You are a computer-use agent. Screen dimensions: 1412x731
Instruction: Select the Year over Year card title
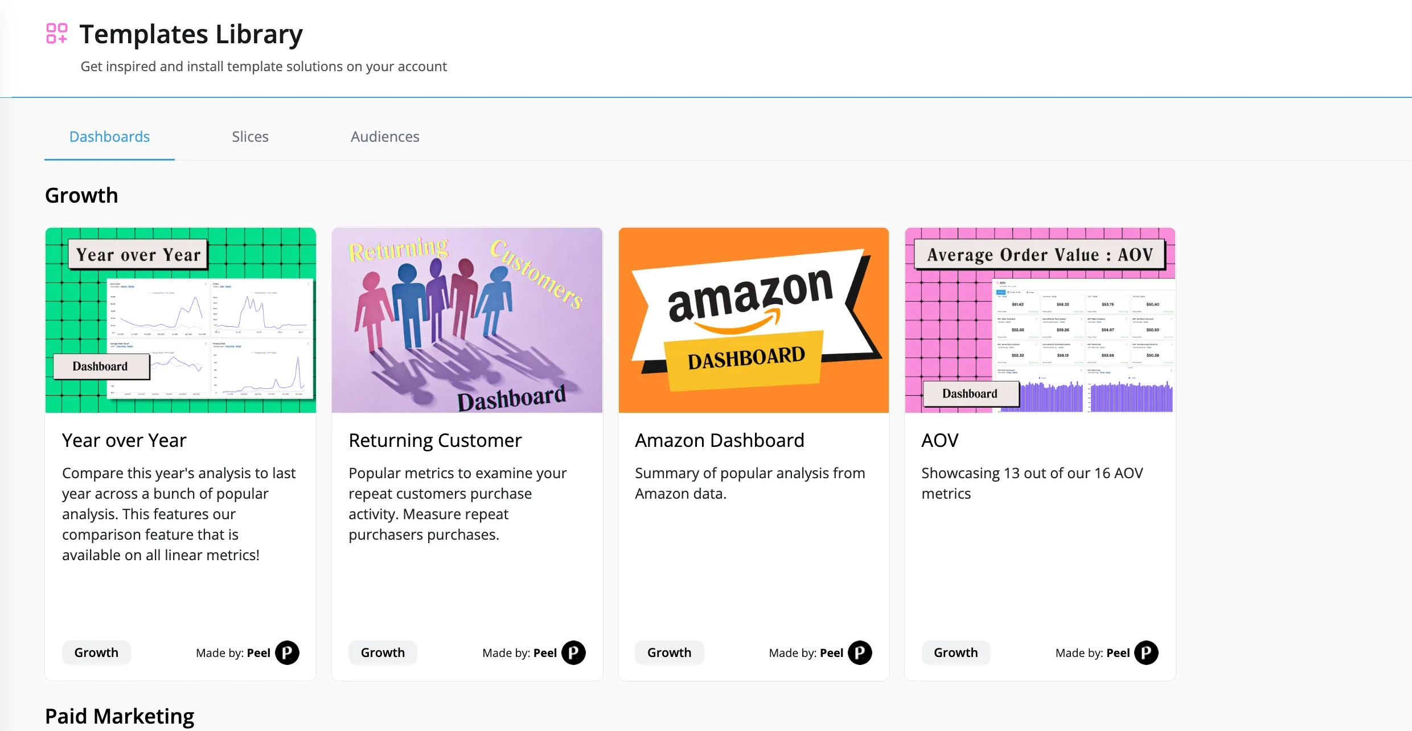point(124,440)
